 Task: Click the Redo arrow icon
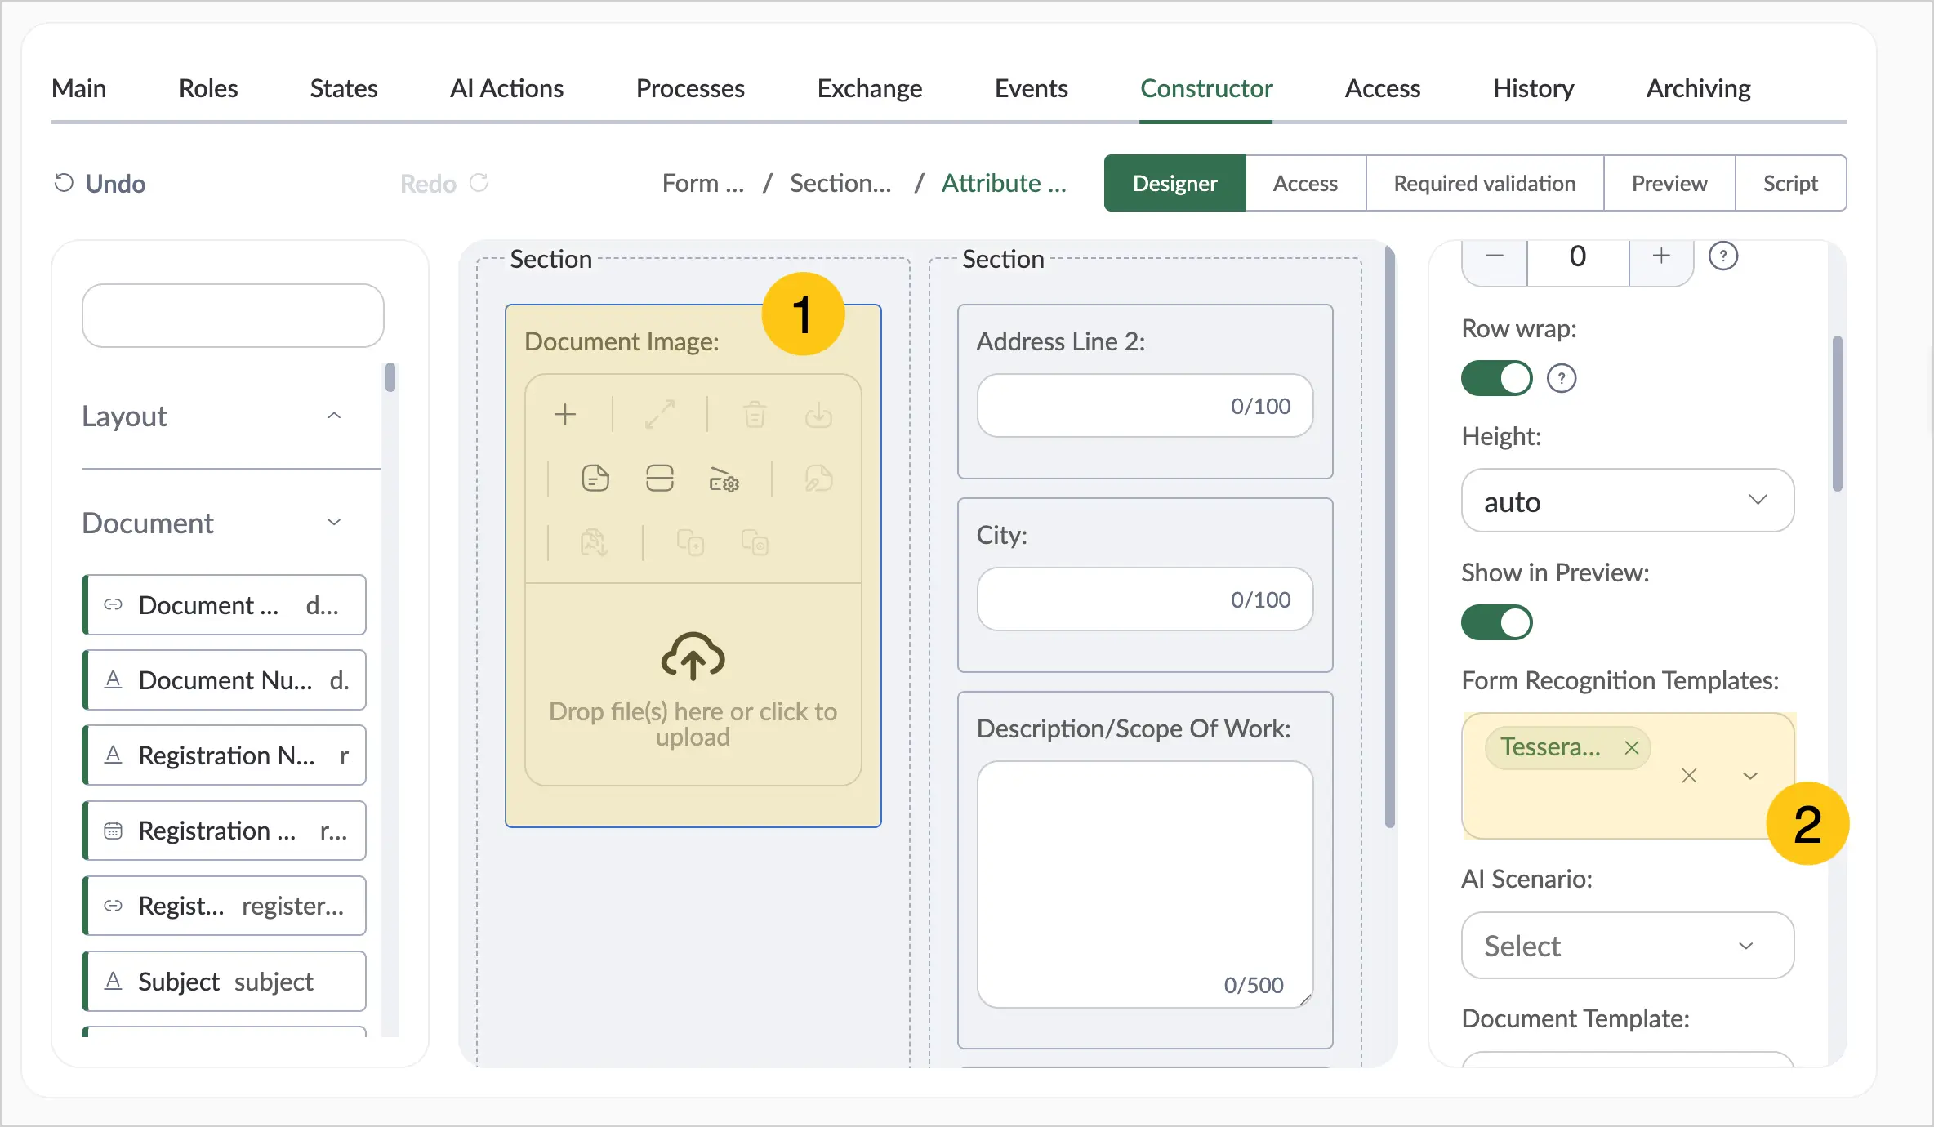click(x=479, y=183)
